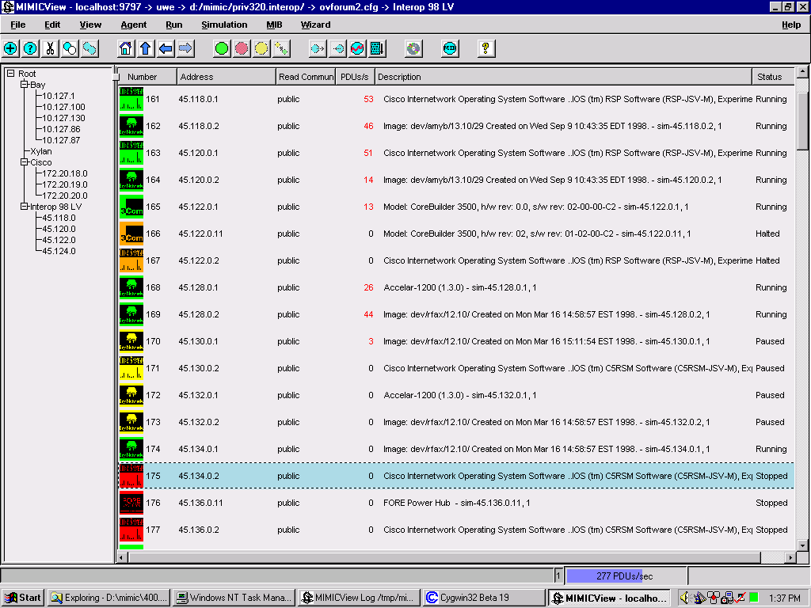Switch to Cygwin32 Beta 19 taskbar window
The height and width of the screenshot is (608, 811).
484,598
